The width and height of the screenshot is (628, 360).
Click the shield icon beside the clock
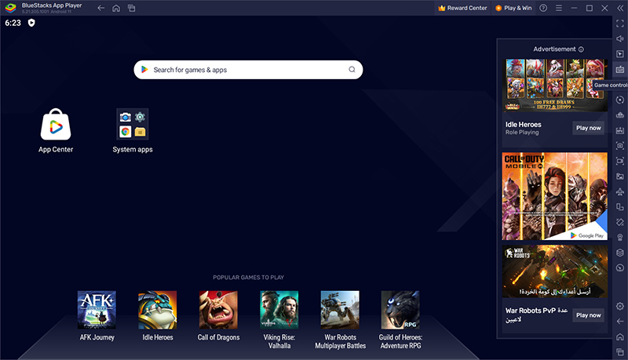tap(31, 23)
